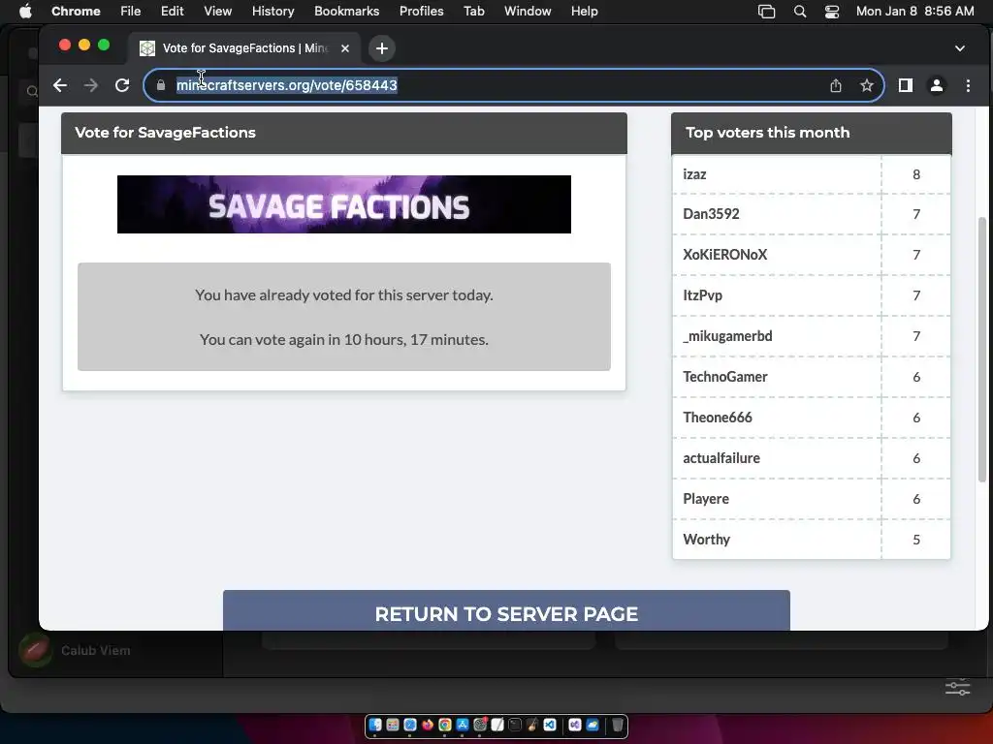The image size is (993, 744).
Task: Open Spotlight search in menu bar
Action: coord(800,12)
